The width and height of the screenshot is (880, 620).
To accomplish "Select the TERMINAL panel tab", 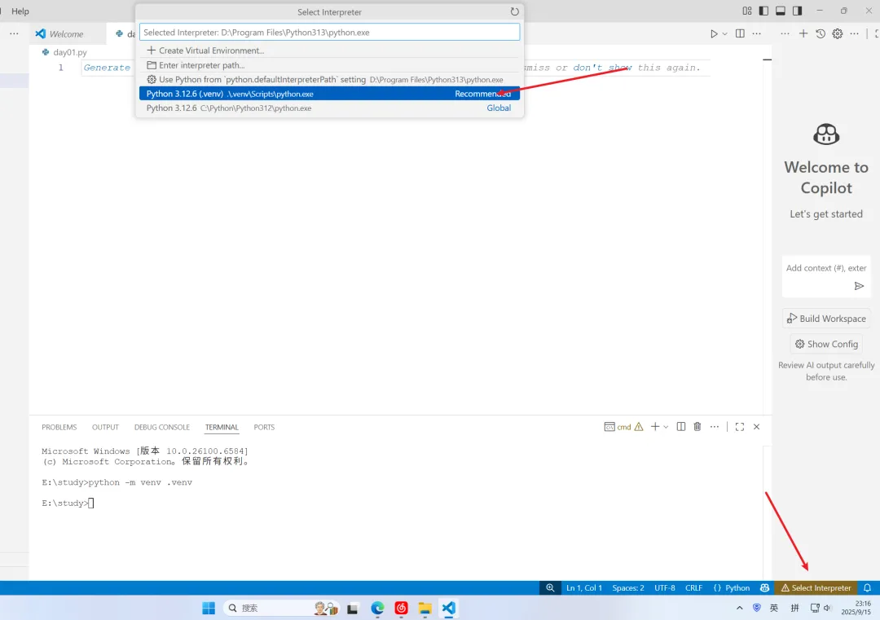I will pos(222,427).
